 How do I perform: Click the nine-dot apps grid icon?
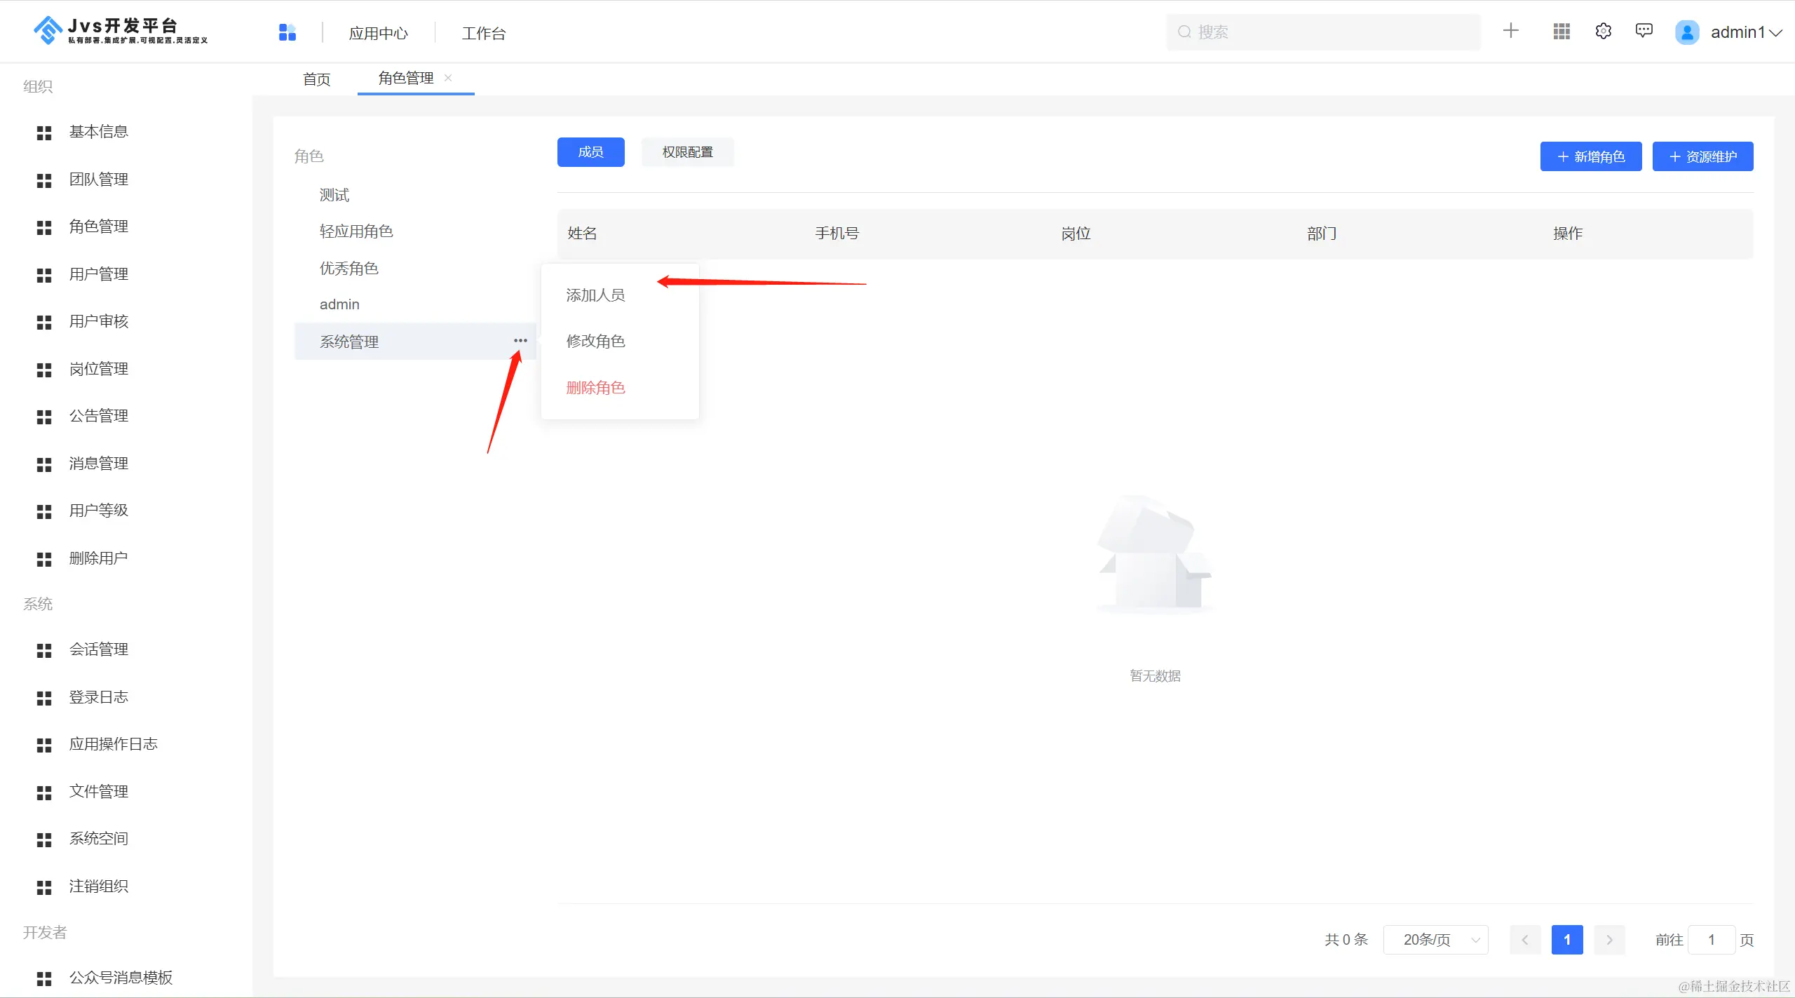tap(1562, 32)
